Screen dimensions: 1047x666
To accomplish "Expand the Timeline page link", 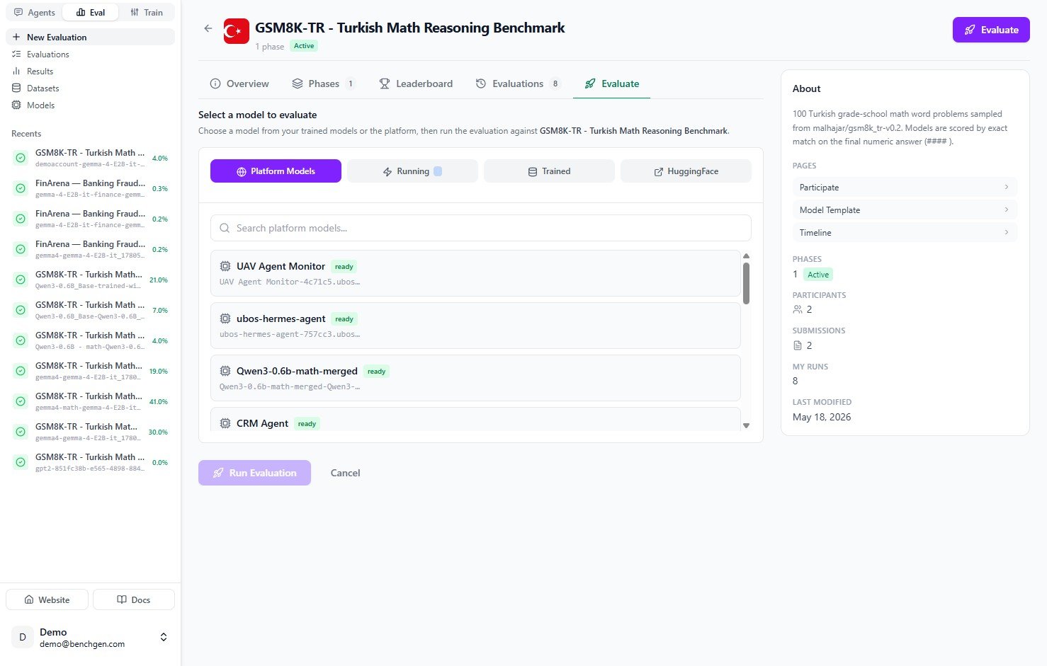I will pyautogui.click(x=905, y=232).
